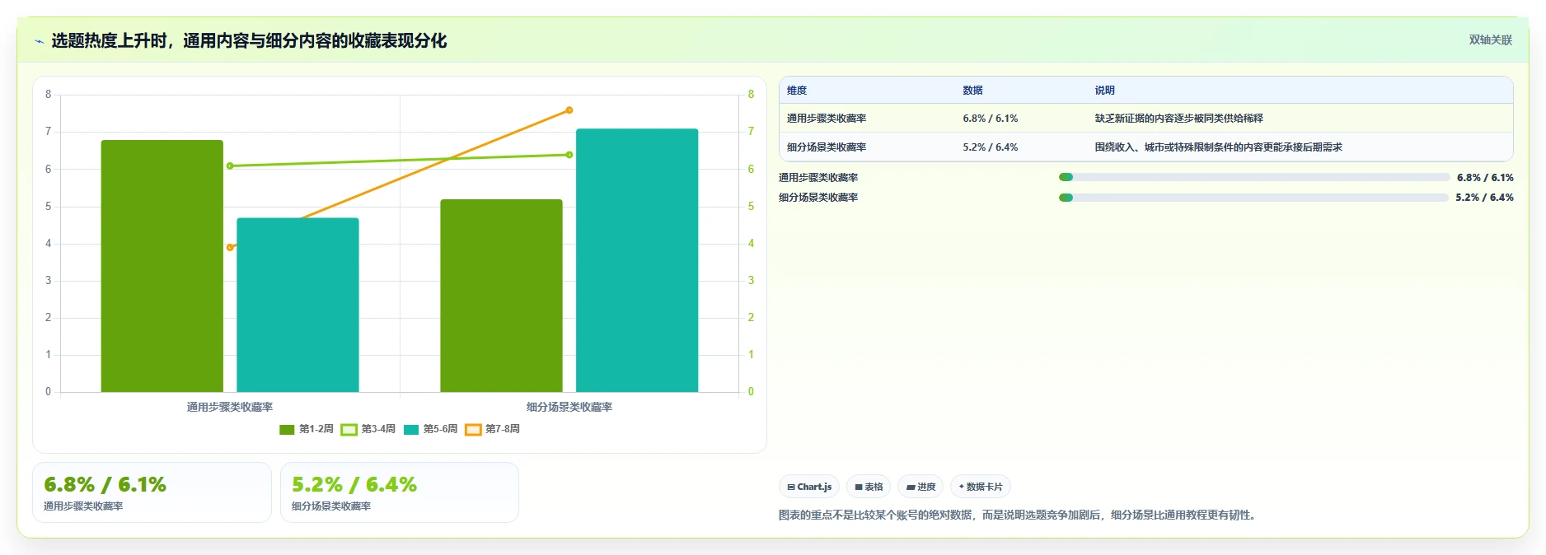Image resolution: width=1546 pixels, height=555 pixels.
Task: Click the 细分场景类收藏率 progress bar
Action: 1253,198
